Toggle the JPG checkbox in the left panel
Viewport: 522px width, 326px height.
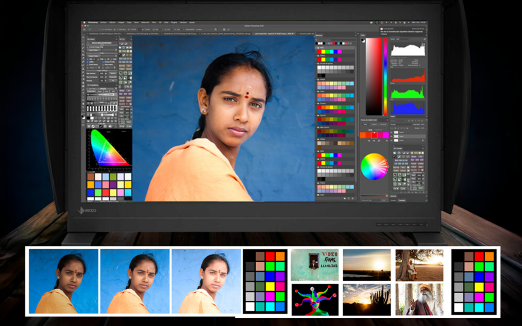[x=87, y=59]
